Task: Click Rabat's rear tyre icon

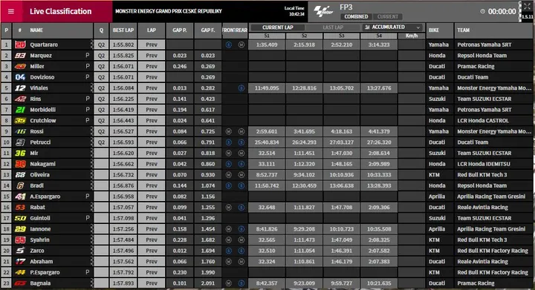Action: [x=241, y=207]
